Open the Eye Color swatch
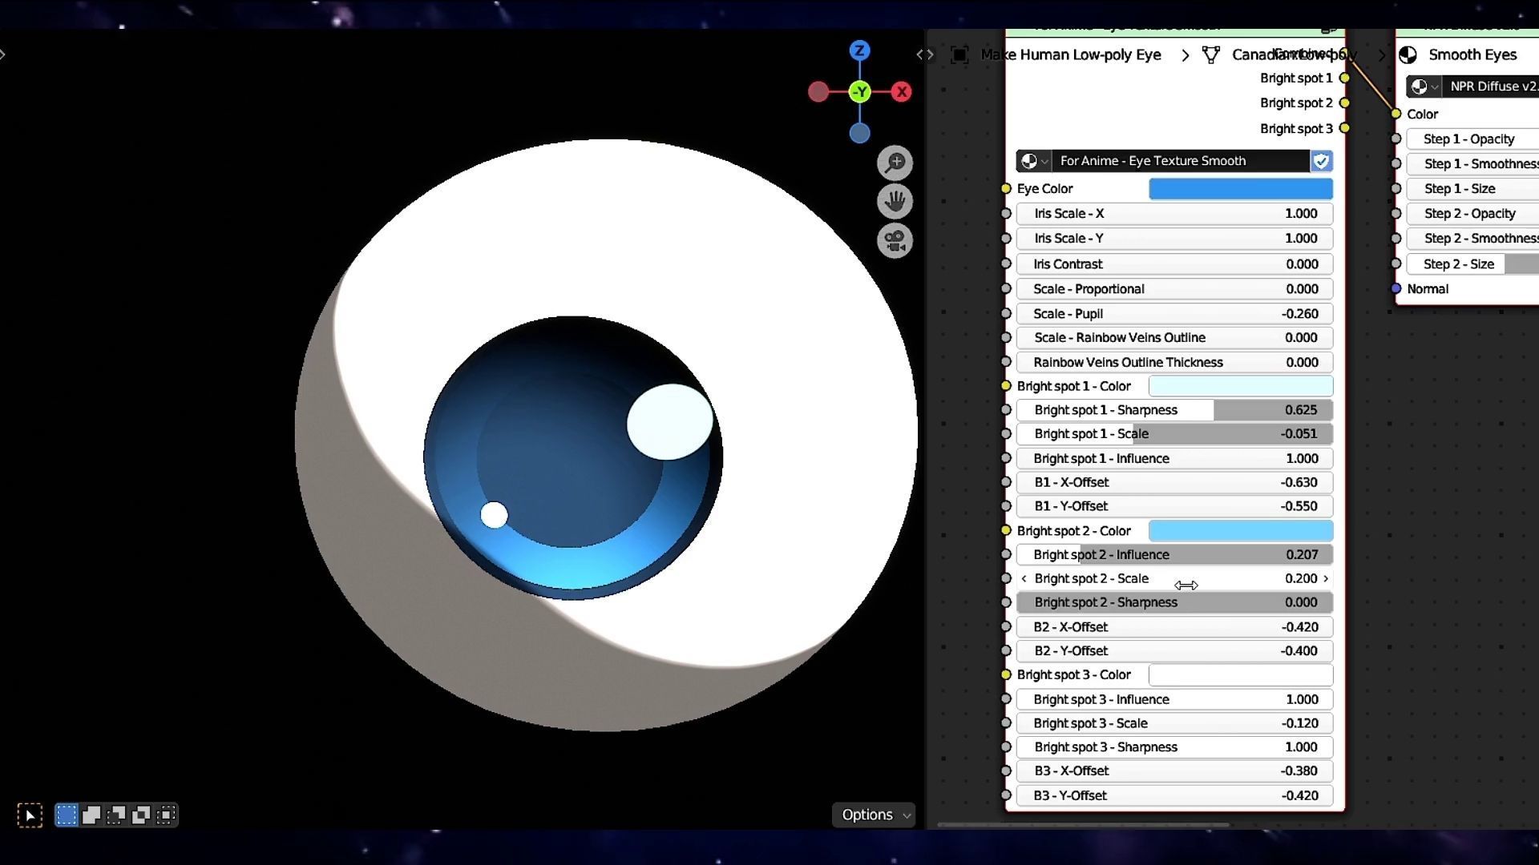The width and height of the screenshot is (1539, 865). [1241, 189]
